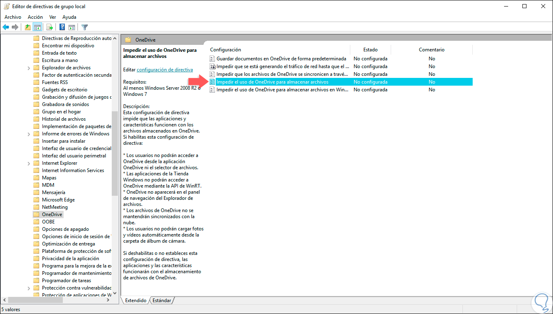This screenshot has height=314, width=553.
Task: Select Programador de tareas in the tree
Action: tap(66, 281)
